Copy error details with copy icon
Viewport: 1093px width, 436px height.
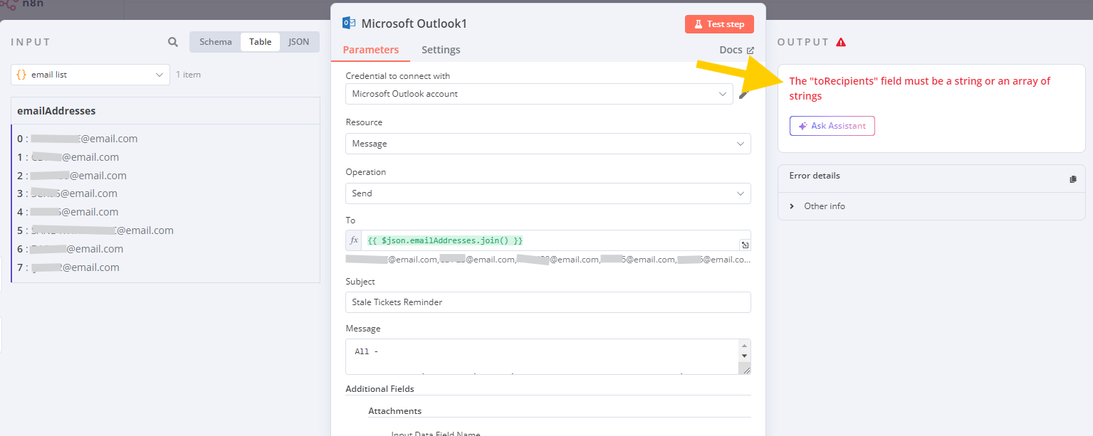tap(1073, 179)
